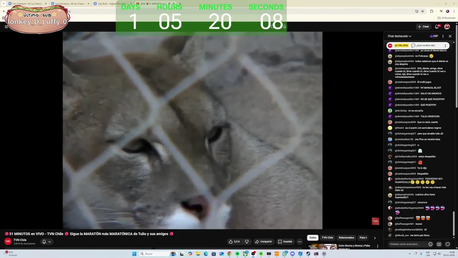Click the 3,98 M de suscriptores text

pos(24,244)
